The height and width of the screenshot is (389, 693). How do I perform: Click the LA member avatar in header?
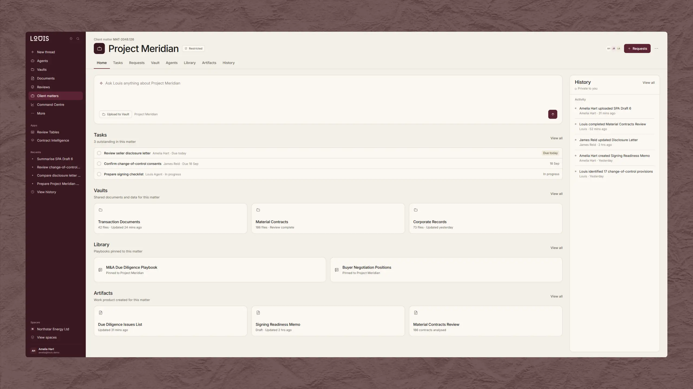pyautogui.click(x=619, y=49)
